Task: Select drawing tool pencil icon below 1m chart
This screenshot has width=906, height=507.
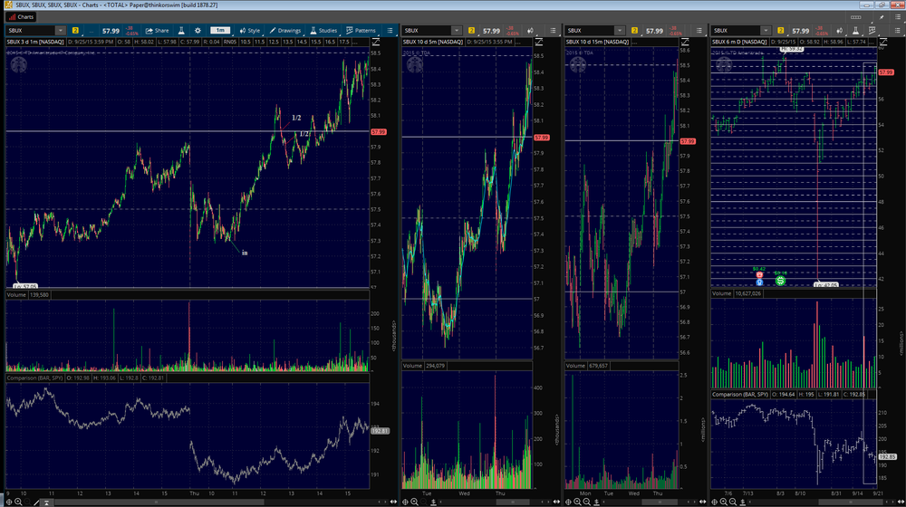Action: (x=37, y=502)
